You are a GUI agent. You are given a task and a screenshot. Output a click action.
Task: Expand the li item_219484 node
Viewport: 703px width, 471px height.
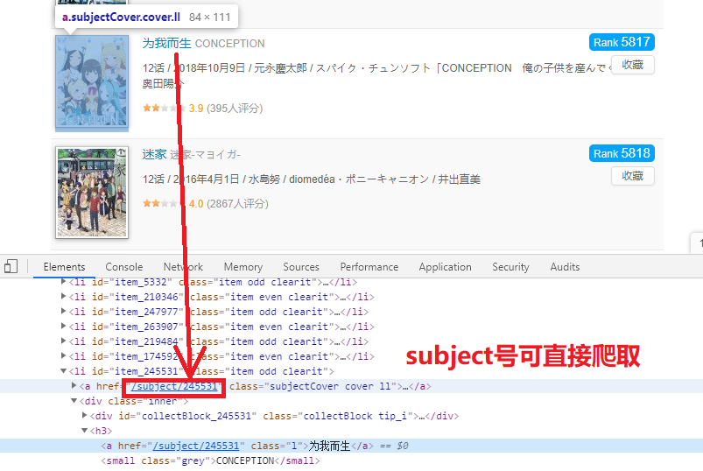[x=64, y=341]
